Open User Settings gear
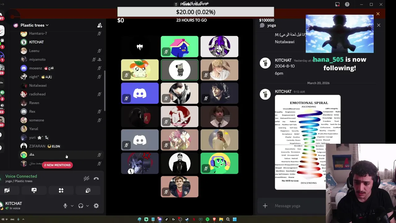Viewport: 396px width, 223px height. click(96, 206)
